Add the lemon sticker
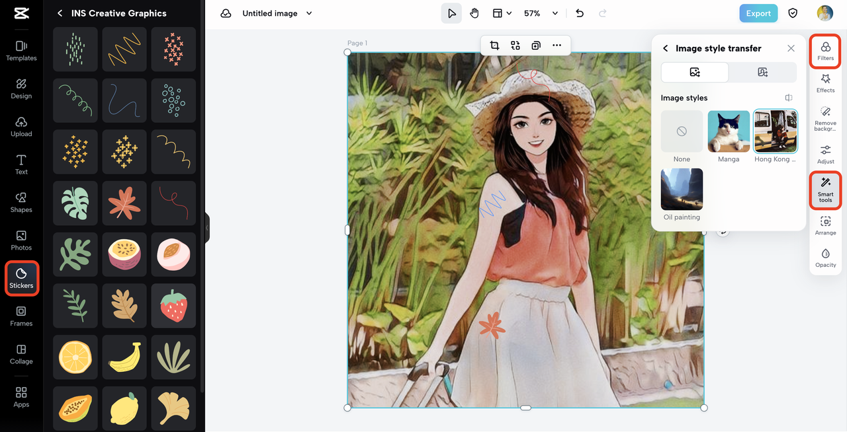The image size is (847, 432). (124, 408)
